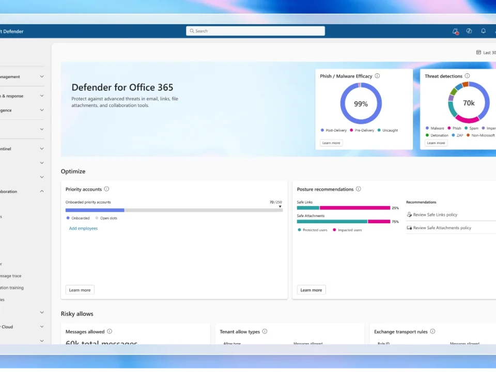The height and width of the screenshot is (372, 496).
Task: Click the info icon next to Tenant allow types
Action: tap(265, 331)
